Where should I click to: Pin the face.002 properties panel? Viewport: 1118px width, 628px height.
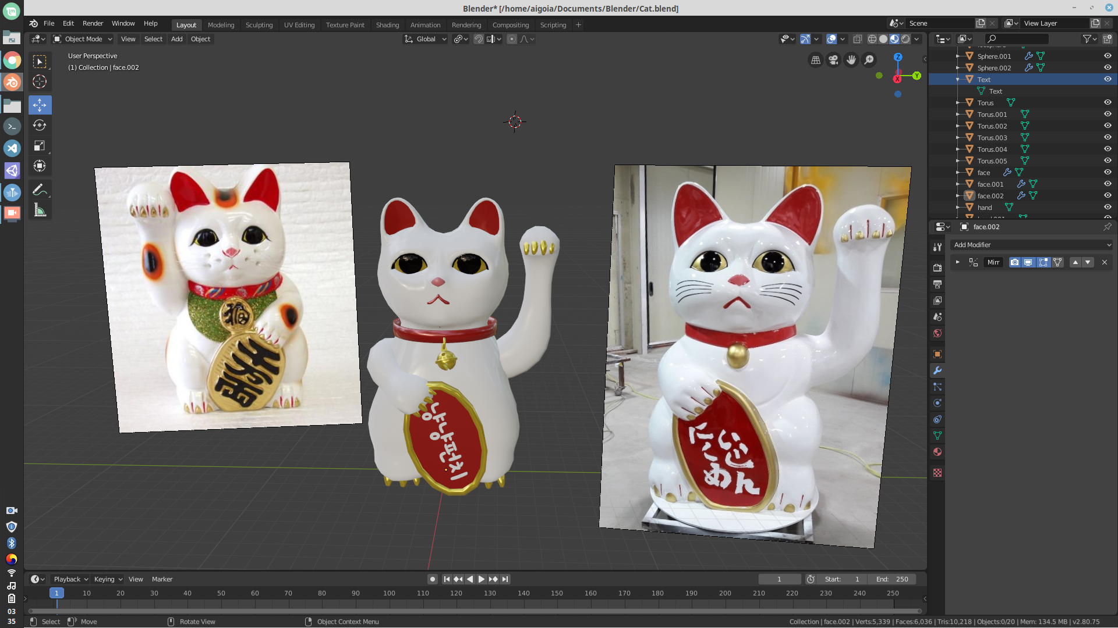1107,227
